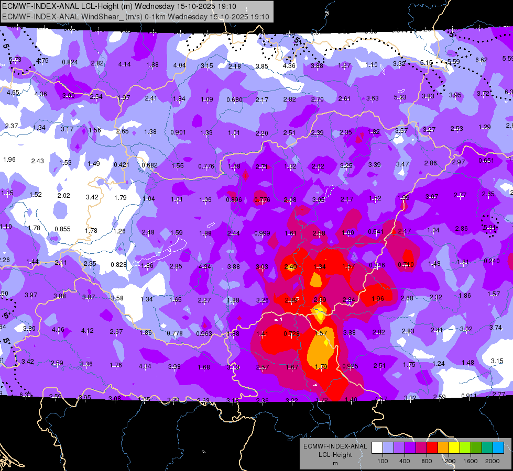Click the wind shear value 0.541
Viewport: 513px width, 471px height.
[376, 232]
